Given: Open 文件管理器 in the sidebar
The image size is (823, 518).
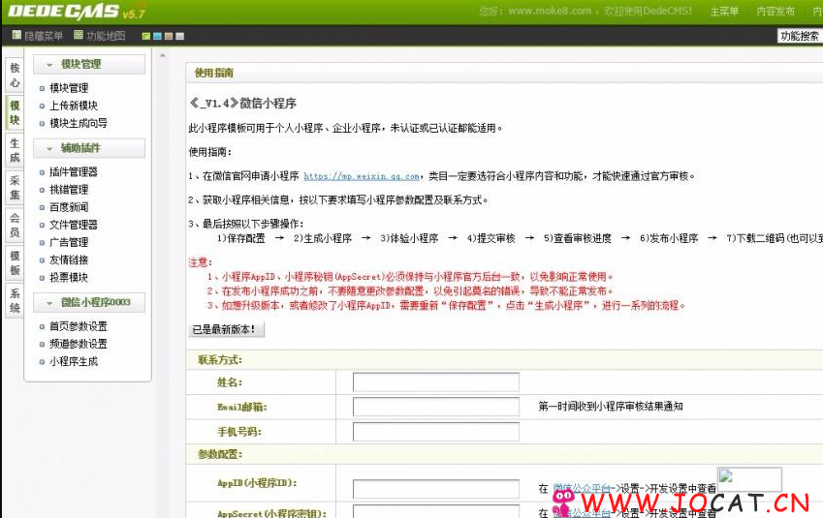Looking at the screenshot, I should tap(74, 225).
